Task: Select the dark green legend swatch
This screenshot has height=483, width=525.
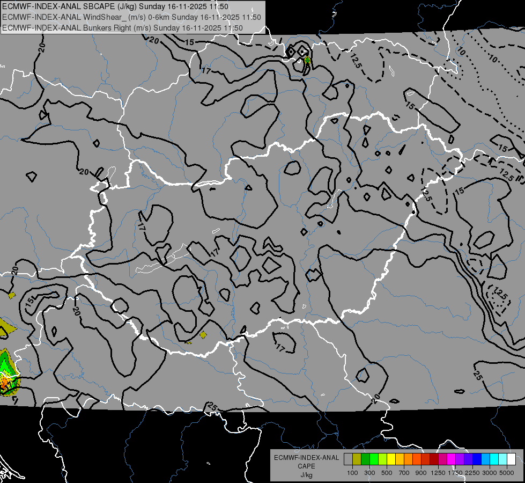Action: coord(365,459)
